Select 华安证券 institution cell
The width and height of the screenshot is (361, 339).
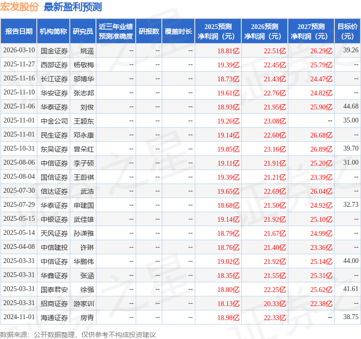click(54, 93)
